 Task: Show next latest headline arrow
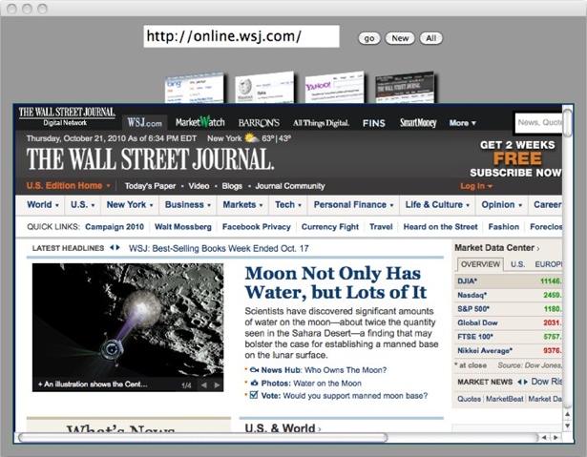coord(118,248)
